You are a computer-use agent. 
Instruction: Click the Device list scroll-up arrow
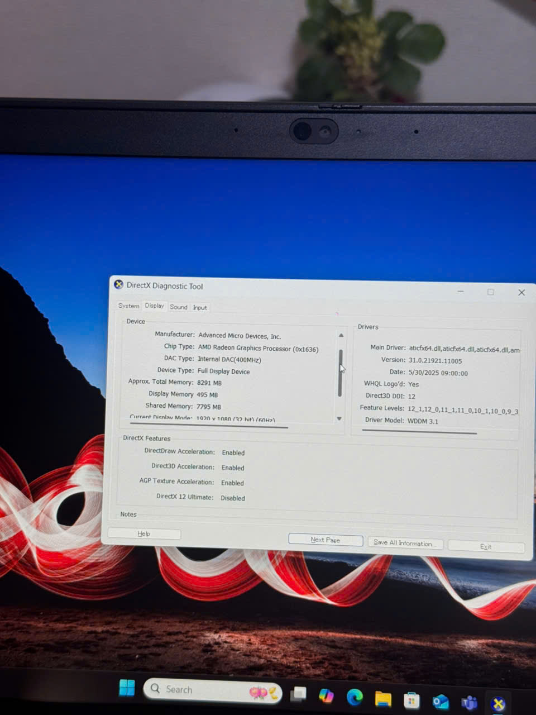pos(341,335)
